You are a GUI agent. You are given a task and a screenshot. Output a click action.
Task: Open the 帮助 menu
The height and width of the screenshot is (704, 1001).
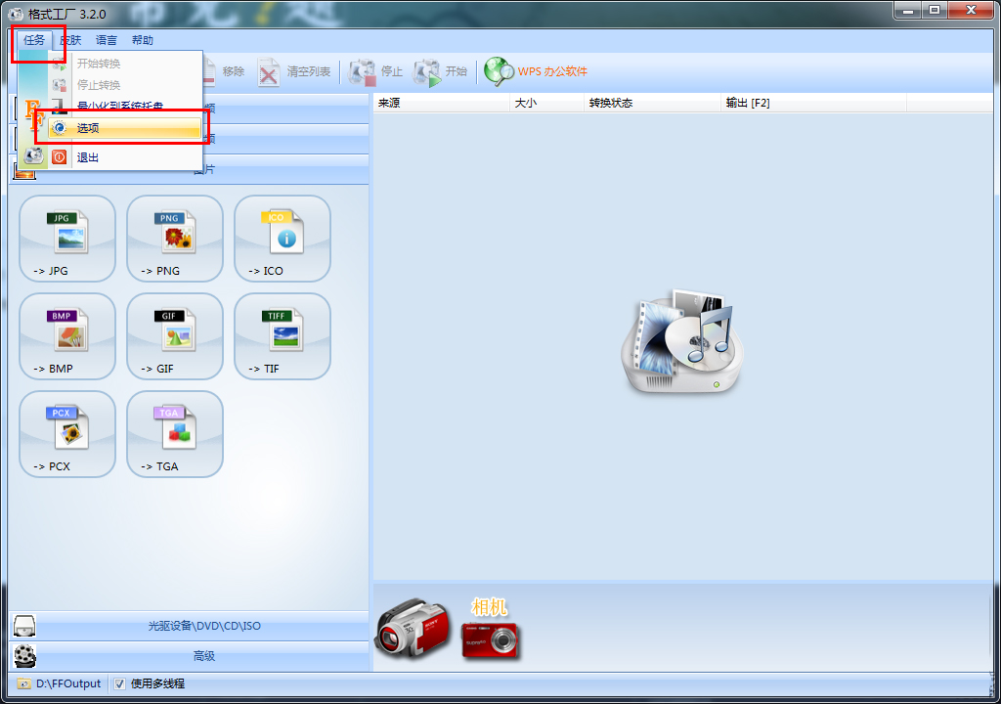tap(143, 40)
